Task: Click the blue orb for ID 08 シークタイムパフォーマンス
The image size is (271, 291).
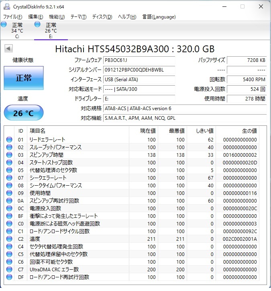Action: click(x=9, y=185)
